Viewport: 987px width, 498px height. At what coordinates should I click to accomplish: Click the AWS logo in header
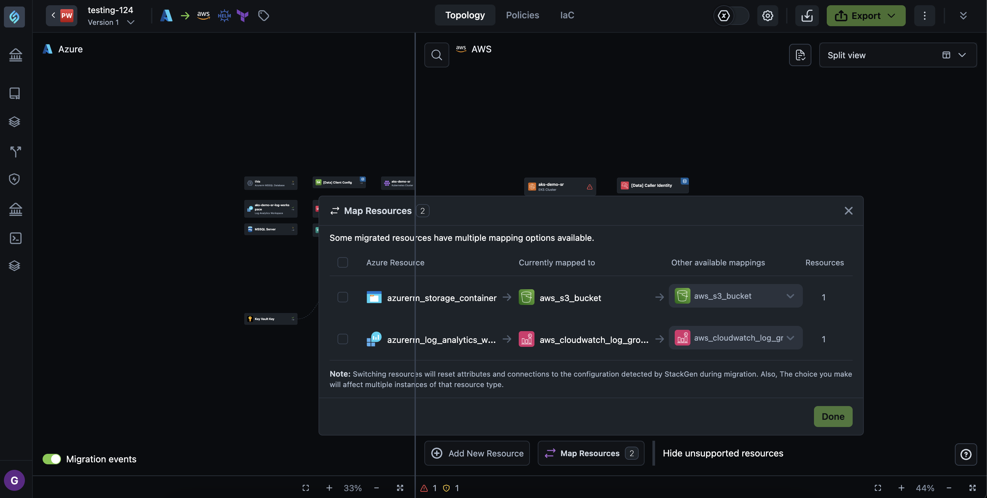[x=203, y=15]
